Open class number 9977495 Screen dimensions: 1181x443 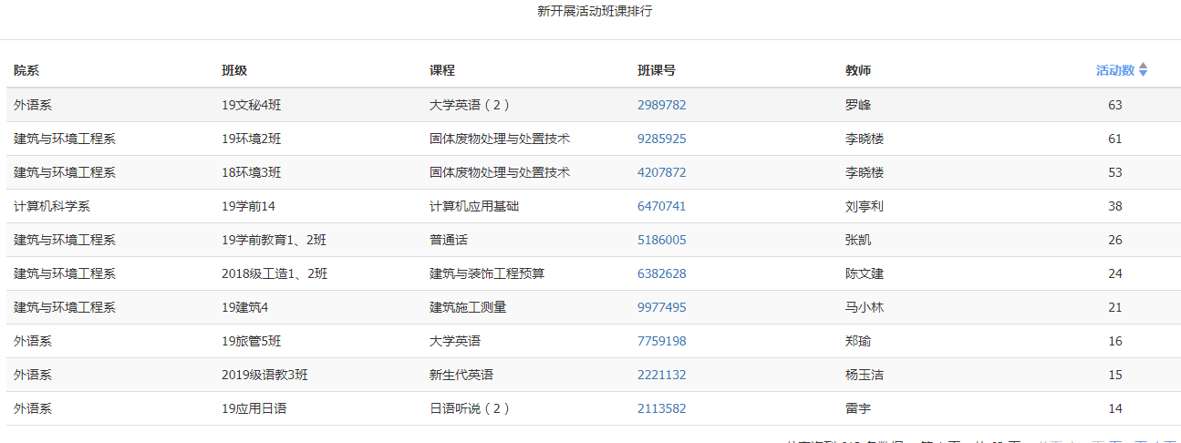point(661,307)
